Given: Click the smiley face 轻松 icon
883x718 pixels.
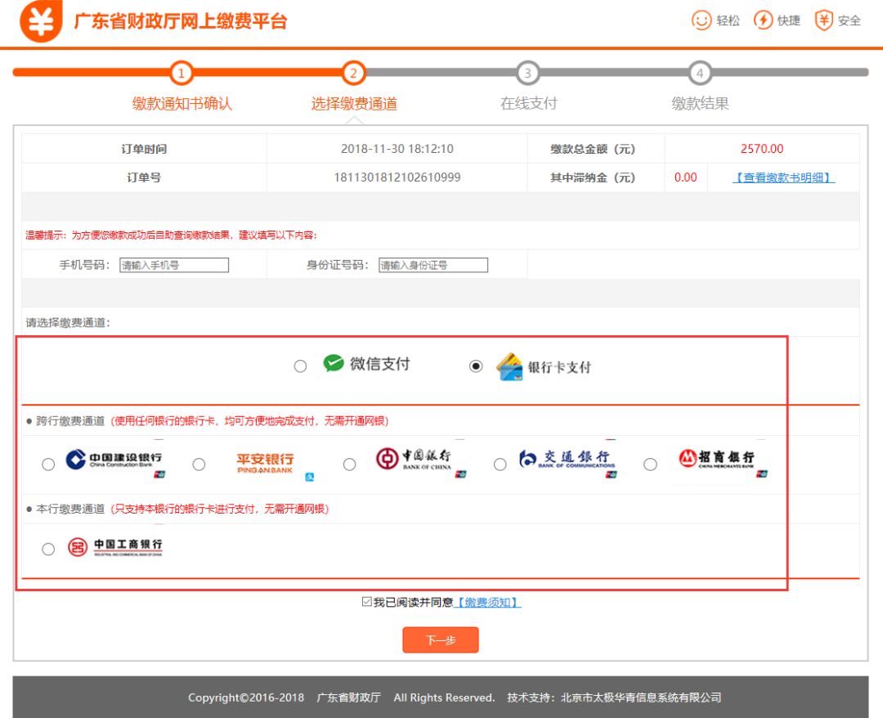Looking at the screenshot, I should pyautogui.click(x=701, y=20).
